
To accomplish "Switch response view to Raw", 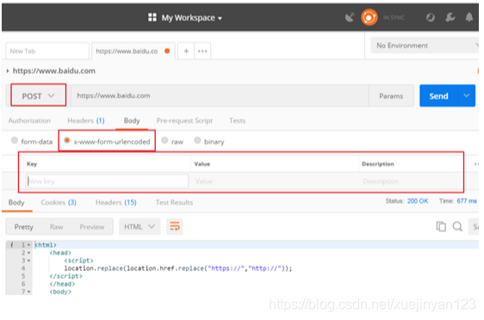I will tap(56, 227).
